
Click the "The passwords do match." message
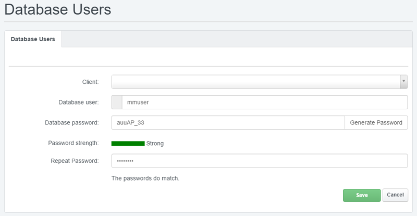(145, 179)
